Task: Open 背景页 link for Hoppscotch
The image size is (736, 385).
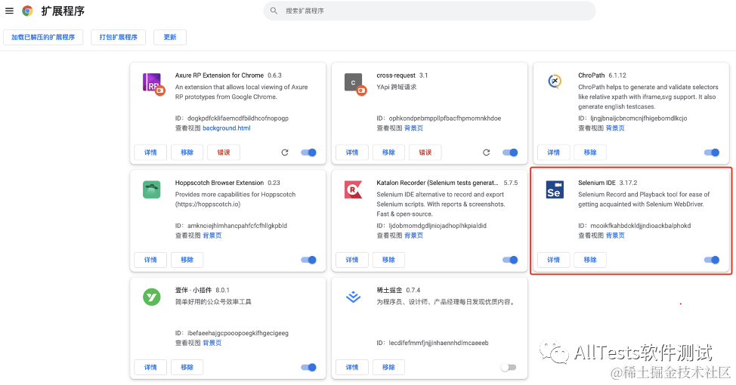Action: click(212, 236)
